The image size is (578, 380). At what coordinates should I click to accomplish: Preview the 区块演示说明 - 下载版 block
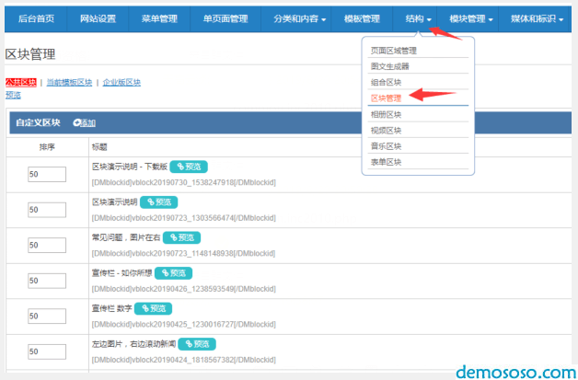(189, 167)
